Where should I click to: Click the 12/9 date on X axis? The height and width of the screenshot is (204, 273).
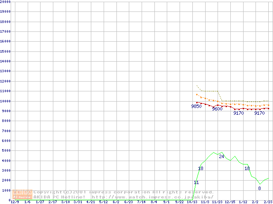point(15,202)
